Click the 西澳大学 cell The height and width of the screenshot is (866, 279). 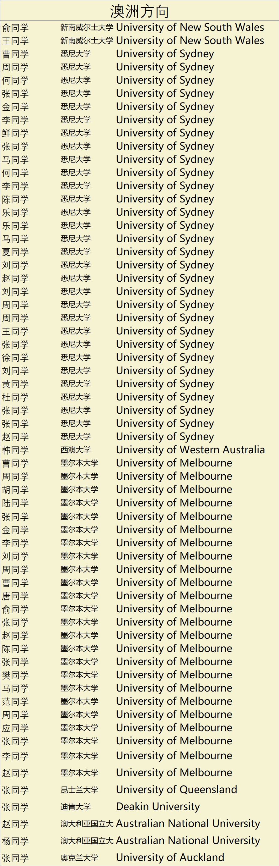pyautogui.click(x=76, y=450)
